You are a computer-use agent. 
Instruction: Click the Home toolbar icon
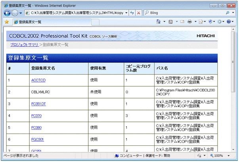pyautogui.click(x=159, y=22)
